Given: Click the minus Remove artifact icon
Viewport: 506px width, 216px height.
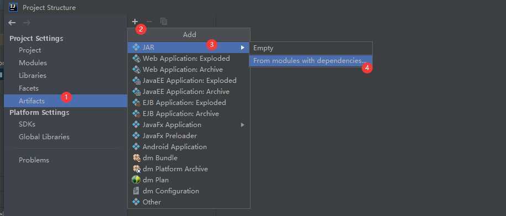Looking at the screenshot, I should pyautogui.click(x=149, y=22).
